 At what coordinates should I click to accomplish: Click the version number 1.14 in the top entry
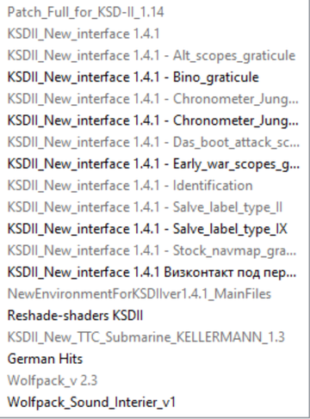(x=152, y=12)
